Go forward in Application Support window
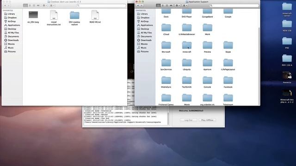The image size is (296, 166). [142, 6]
